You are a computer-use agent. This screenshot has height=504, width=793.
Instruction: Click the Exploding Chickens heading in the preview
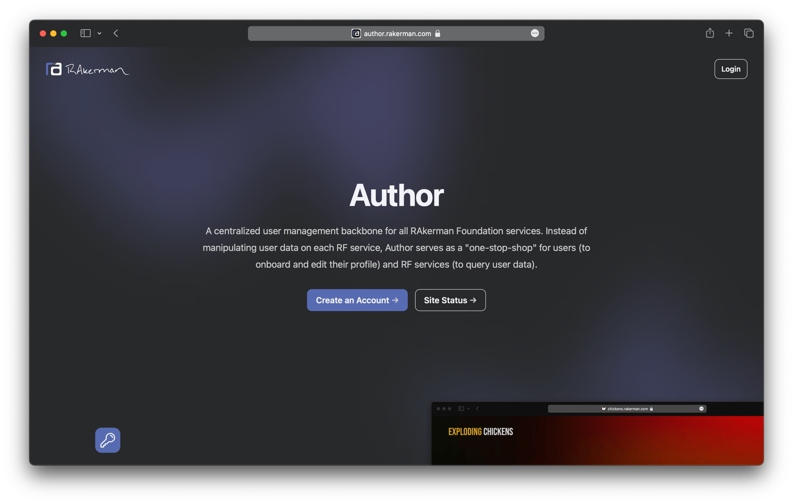coord(480,431)
